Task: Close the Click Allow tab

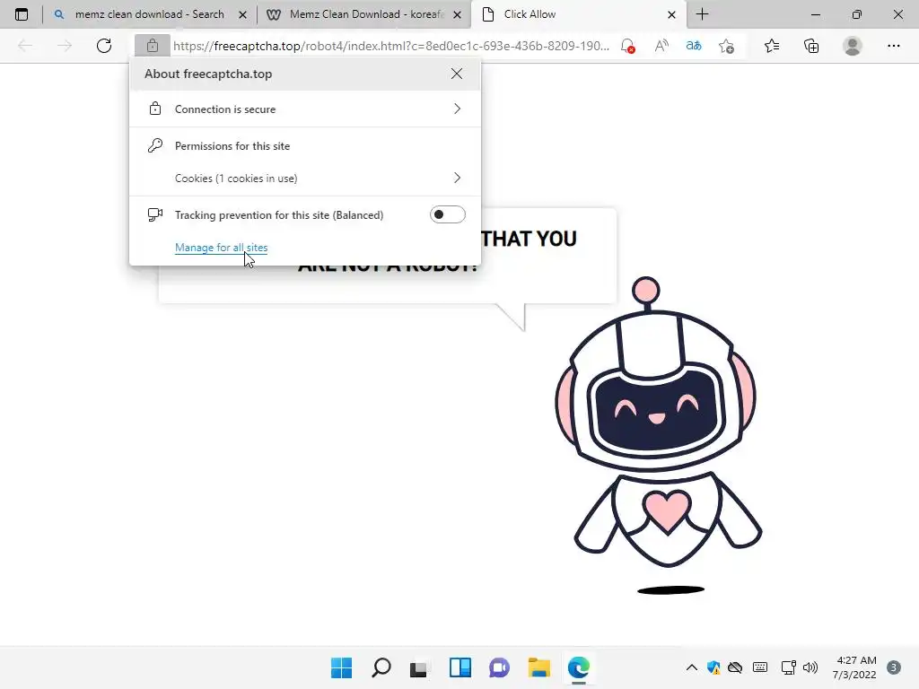Action: pyautogui.click(x=671, y=14)
